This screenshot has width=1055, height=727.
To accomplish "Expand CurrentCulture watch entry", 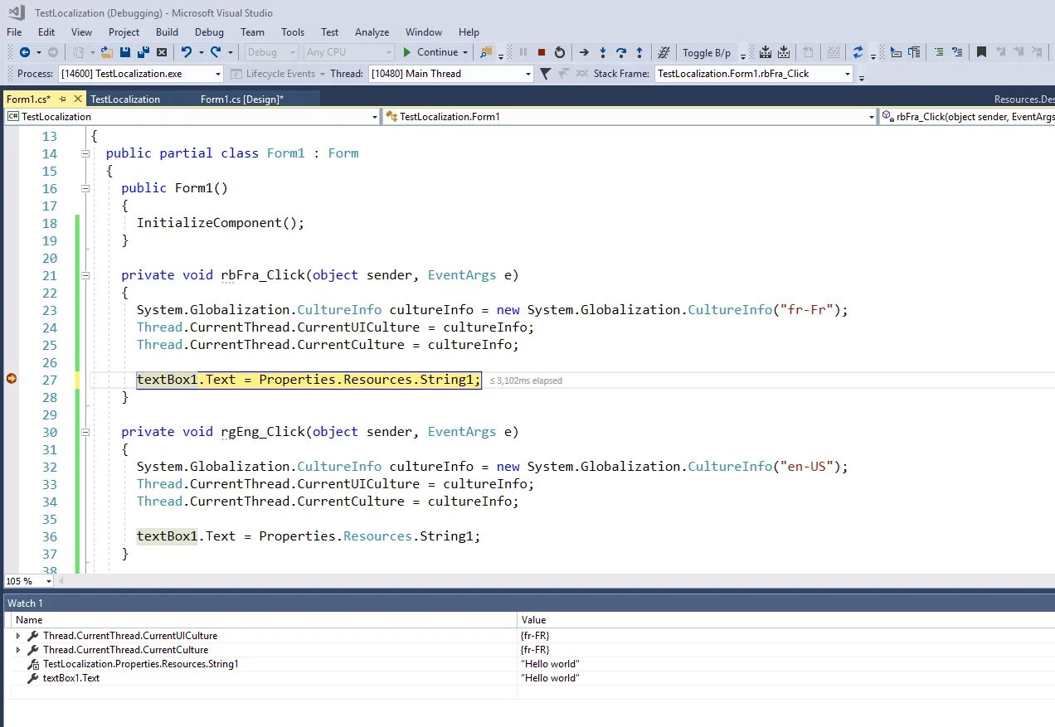I will [x=18, y=650].
